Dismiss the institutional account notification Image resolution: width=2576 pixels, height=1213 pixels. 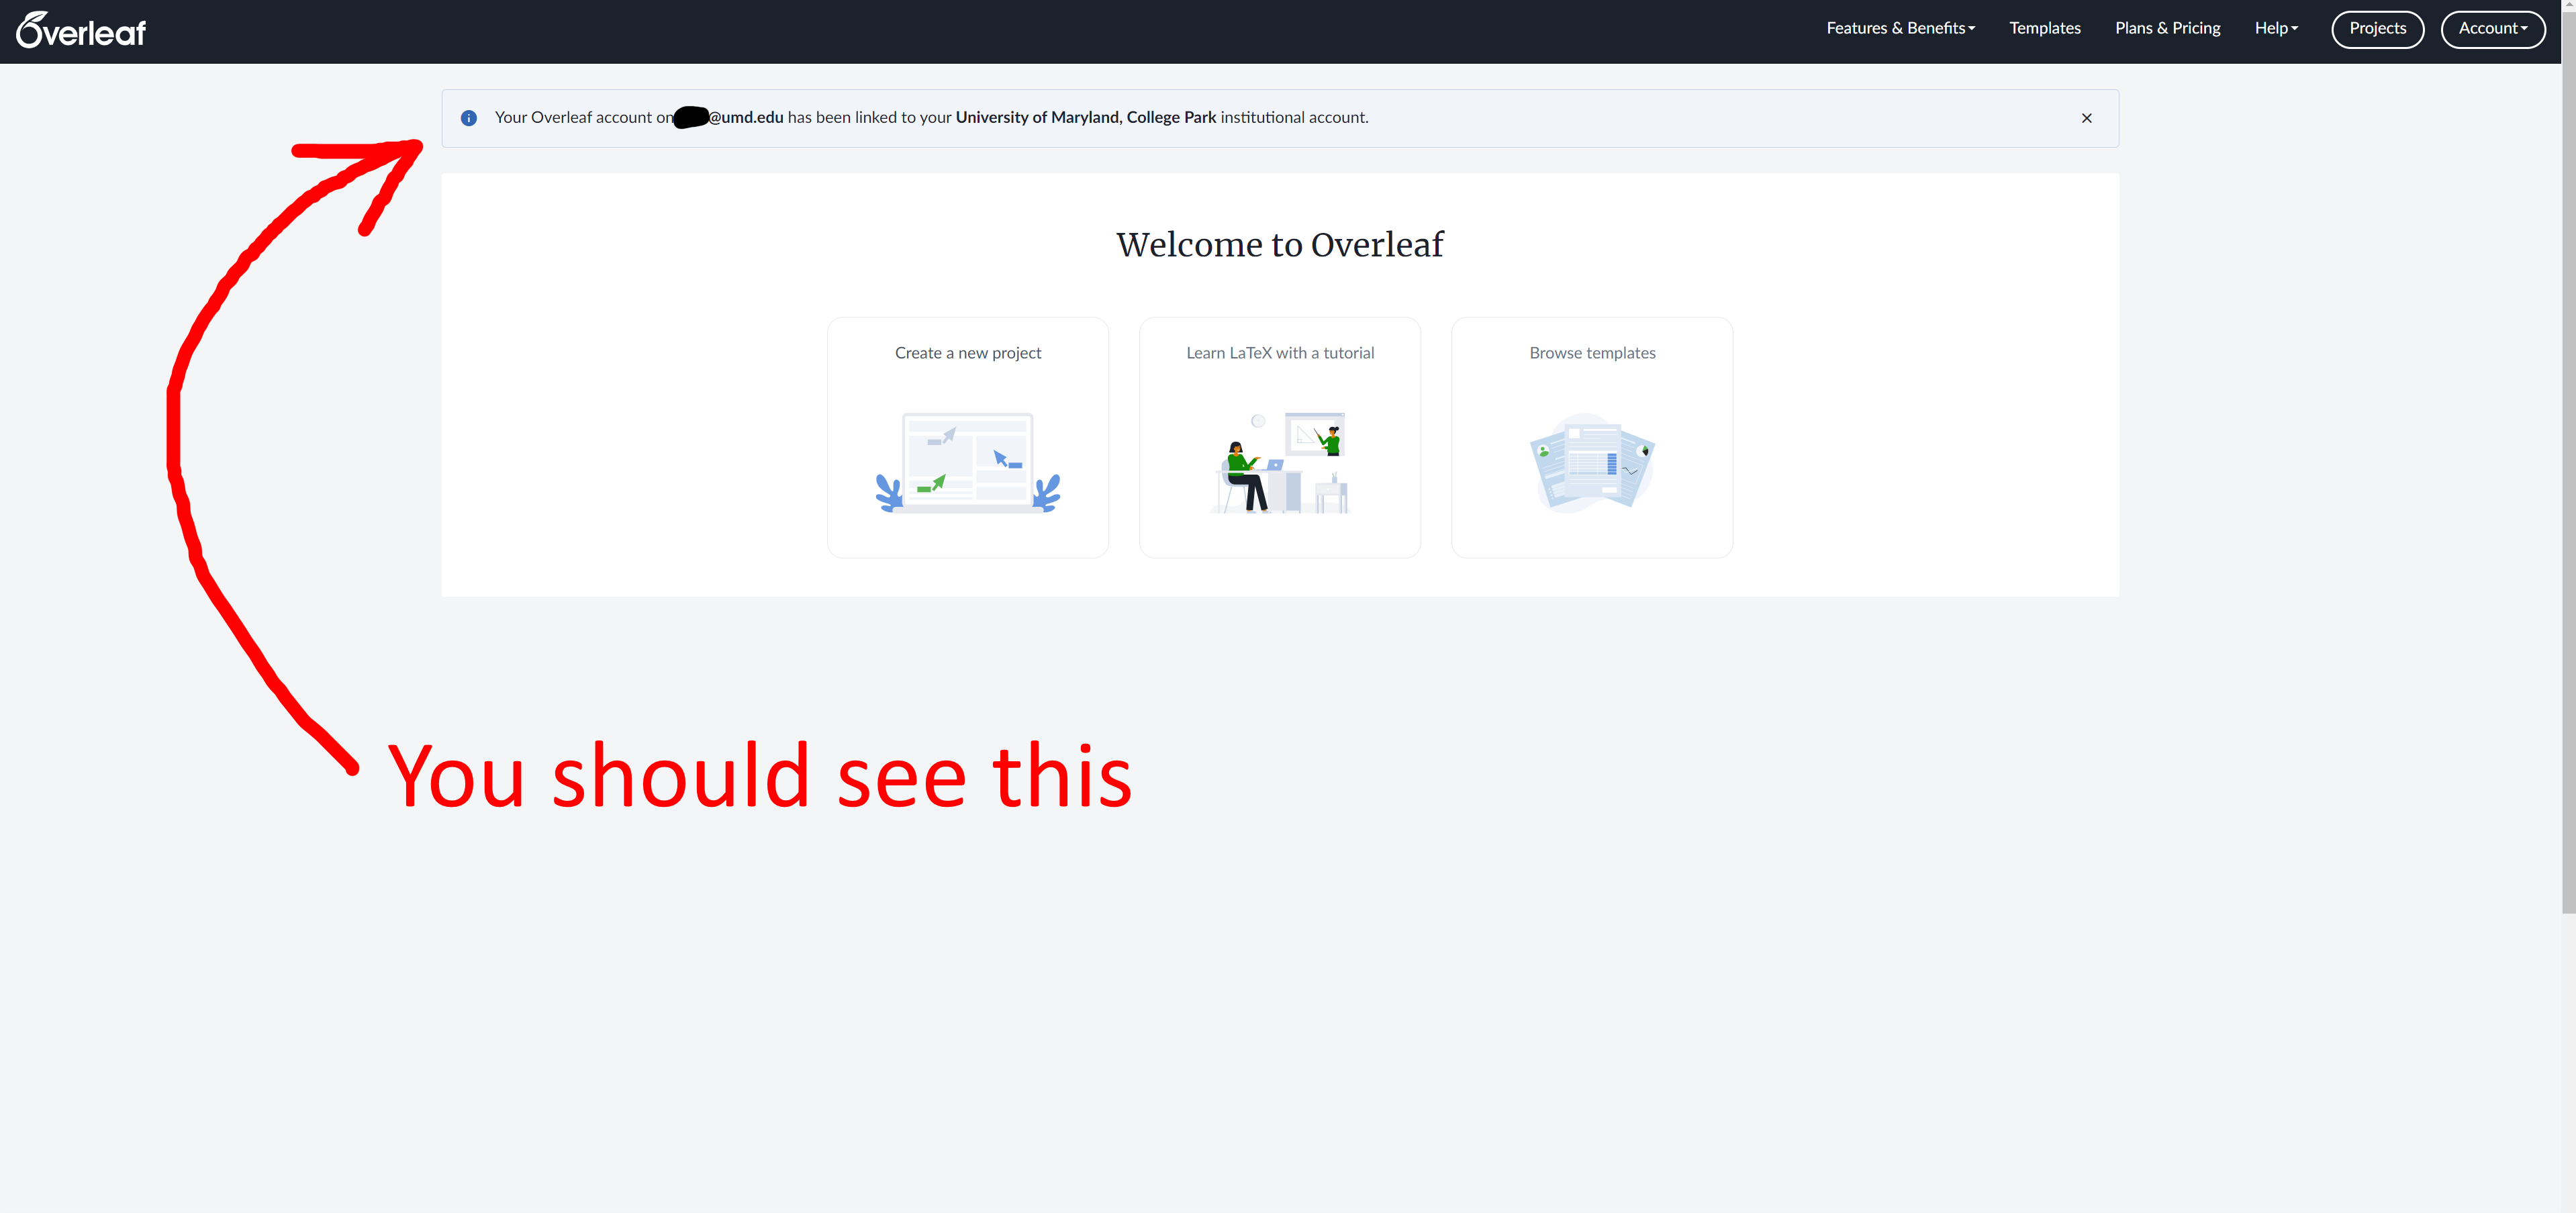tap(2086, 118)
